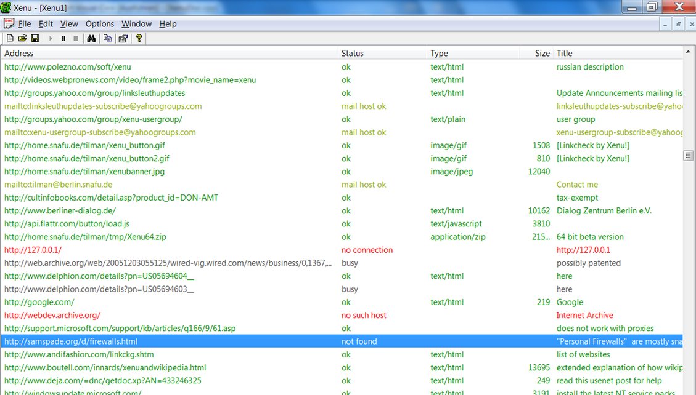Restore the inner Xenu1 document window
The image size is (696, 395).
tap(678, 25)
